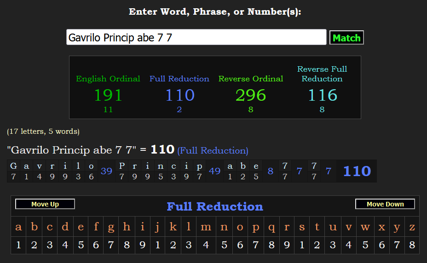The height and width of the screenshot is (263, 427).
Task: Click letter w in the cipher chart
Action: pos(365,227)
